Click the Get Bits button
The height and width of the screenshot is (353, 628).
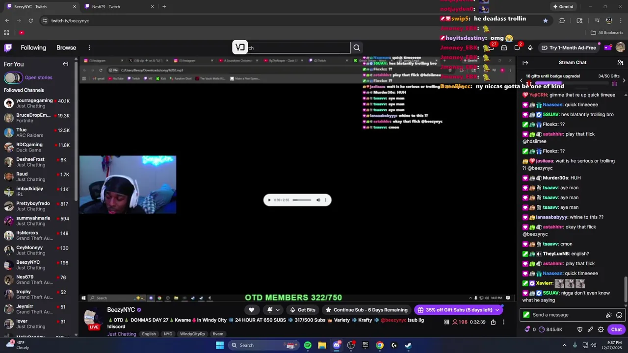[x=303, y=310]
